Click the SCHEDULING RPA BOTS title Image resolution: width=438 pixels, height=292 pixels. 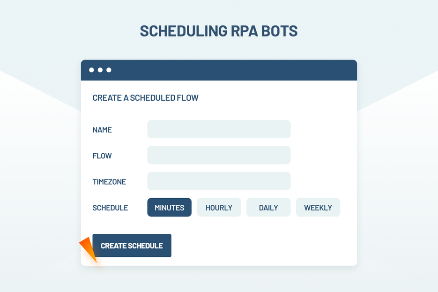coord(219,31)
